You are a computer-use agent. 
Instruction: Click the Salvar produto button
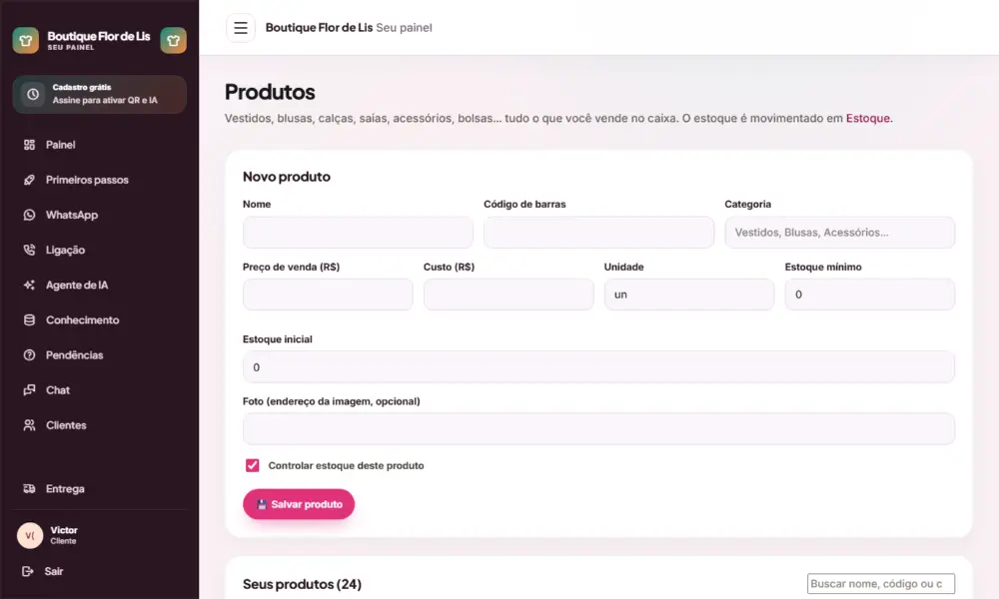coord(299,504)
